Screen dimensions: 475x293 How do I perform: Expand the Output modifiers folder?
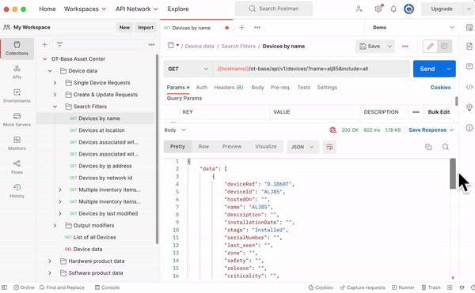55,226
